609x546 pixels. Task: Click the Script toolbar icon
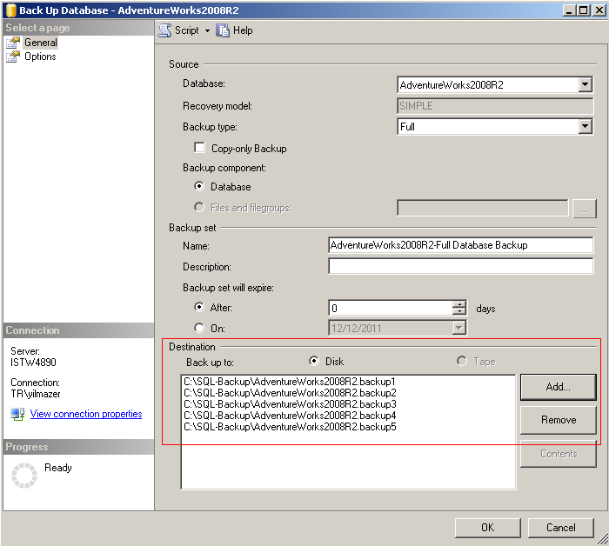164,30
